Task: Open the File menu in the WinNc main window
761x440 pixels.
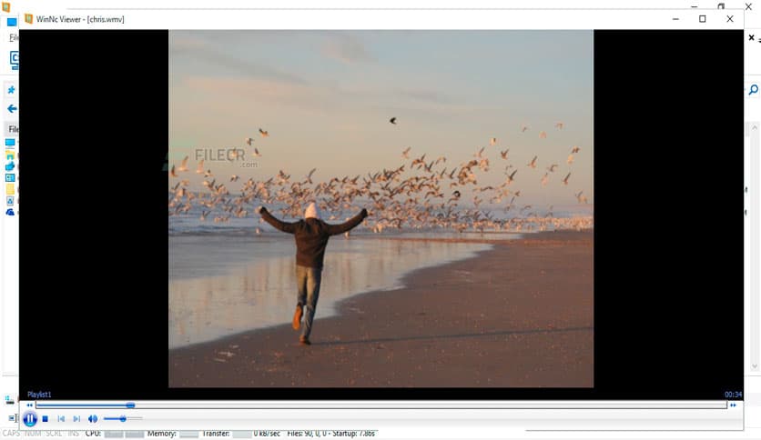Action: click(14, 38)
